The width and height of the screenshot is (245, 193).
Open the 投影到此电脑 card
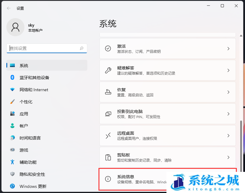(x=167, y=114)
